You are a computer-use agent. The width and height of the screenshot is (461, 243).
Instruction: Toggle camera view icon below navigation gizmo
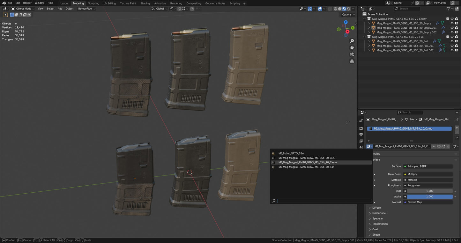pyautogui.click(x=352, y=54)
